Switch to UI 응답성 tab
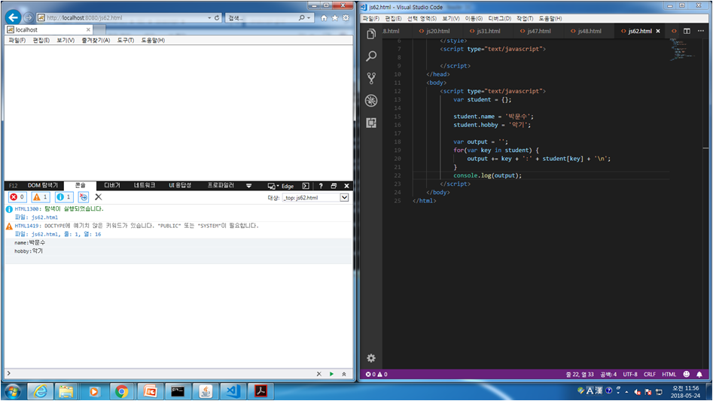713x401 pixels. tap(180, 185)
